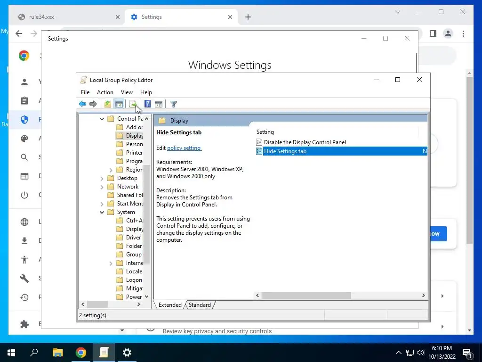Open Chrome's three-dot menu
This screenshot has width=482, height=362.
click(463, 33)
